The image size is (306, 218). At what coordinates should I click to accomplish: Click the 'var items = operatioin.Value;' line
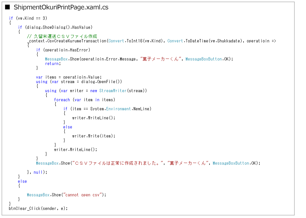[69, 77]
